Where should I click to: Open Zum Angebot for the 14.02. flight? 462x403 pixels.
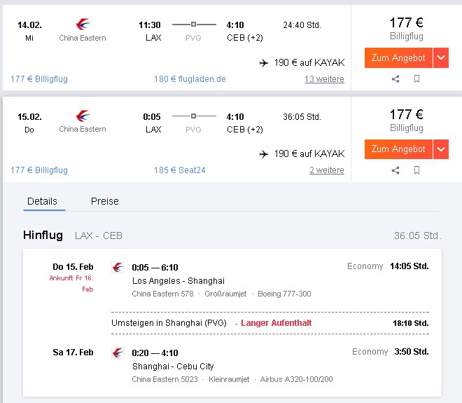(398, 58)
